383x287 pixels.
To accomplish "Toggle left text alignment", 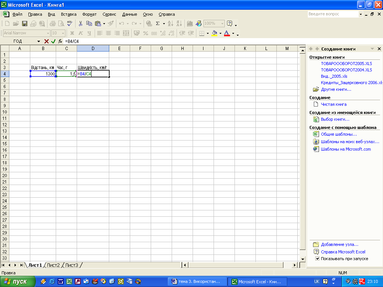I will [x=99, y=33].
